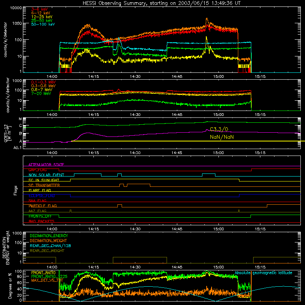Click the 15:15 tick label under top plot
Image resolution: width=305 pixels, height=305 pixels.
[260, 77]
